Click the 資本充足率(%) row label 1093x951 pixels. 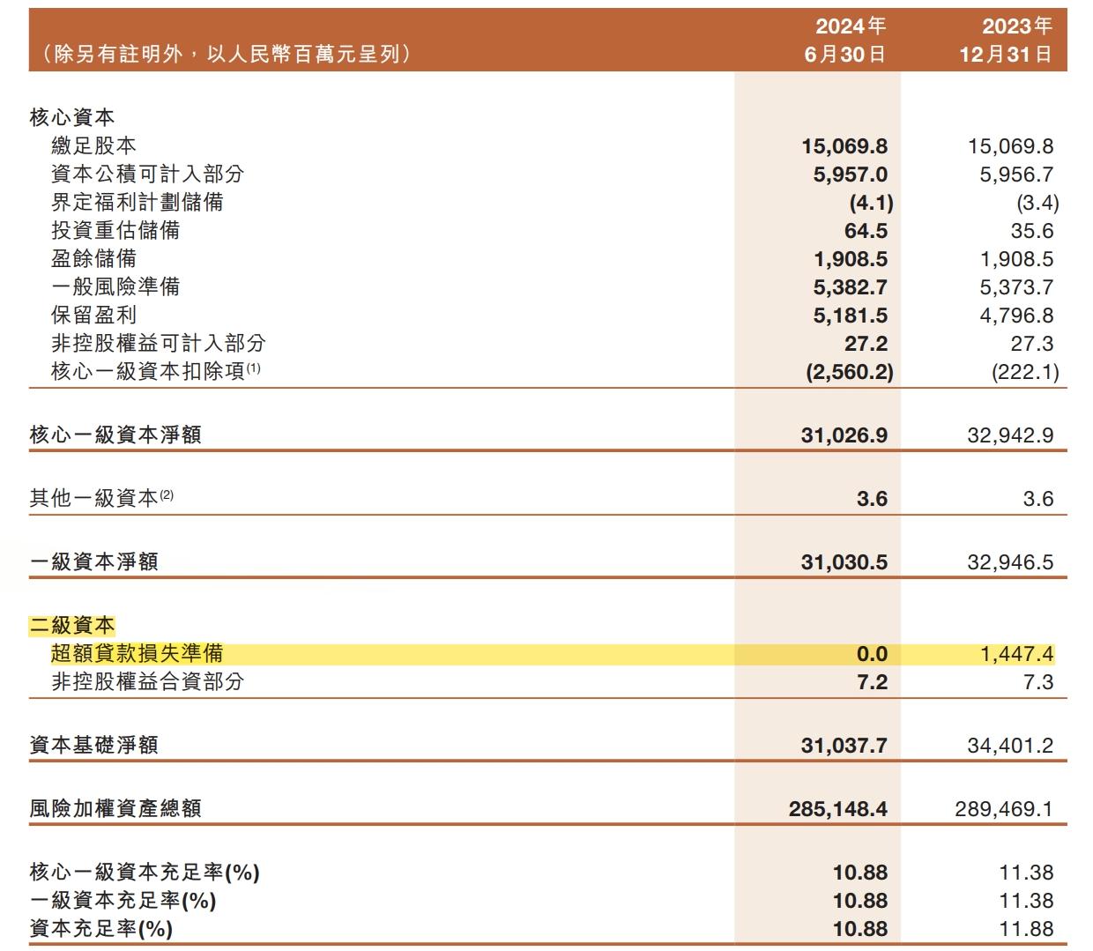coord(101,929)
